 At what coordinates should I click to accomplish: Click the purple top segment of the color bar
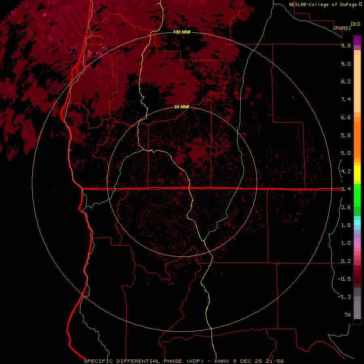[x=357, y=40]
